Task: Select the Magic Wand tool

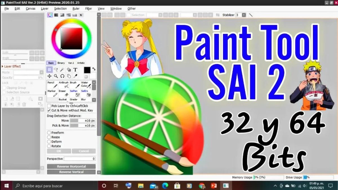Action: tap(62, 70)
